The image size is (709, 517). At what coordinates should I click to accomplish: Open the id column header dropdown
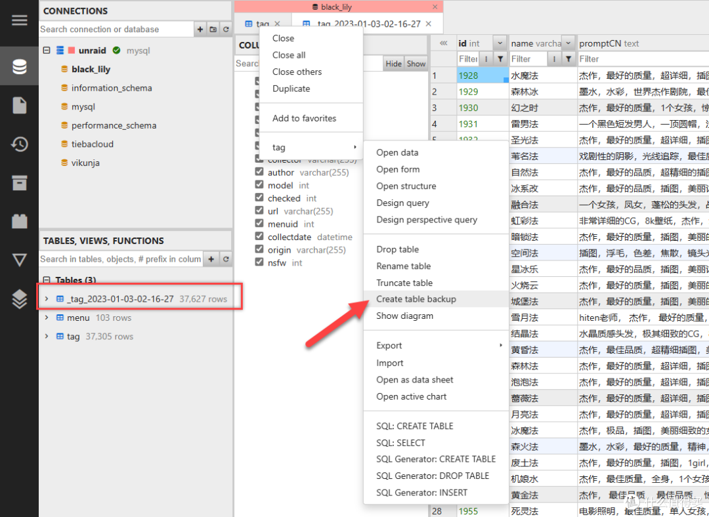click(499, 43)
